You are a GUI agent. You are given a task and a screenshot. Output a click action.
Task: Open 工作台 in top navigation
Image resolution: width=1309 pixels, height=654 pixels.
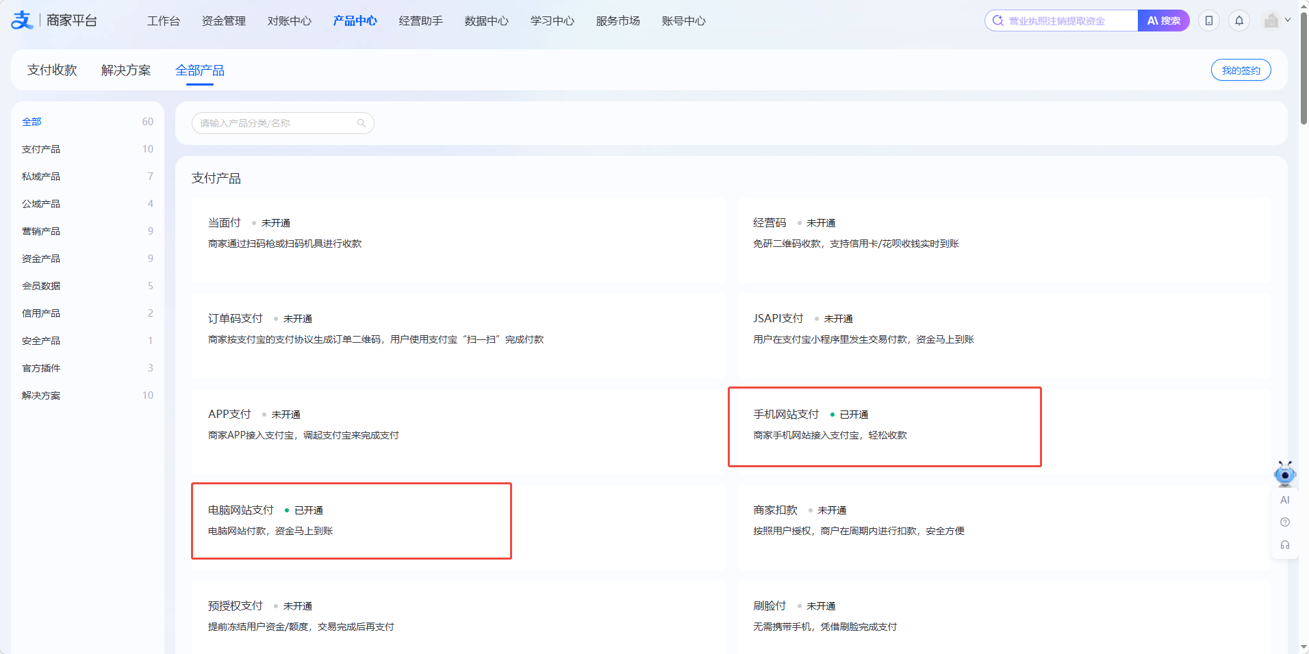click(x=164, y=21)
